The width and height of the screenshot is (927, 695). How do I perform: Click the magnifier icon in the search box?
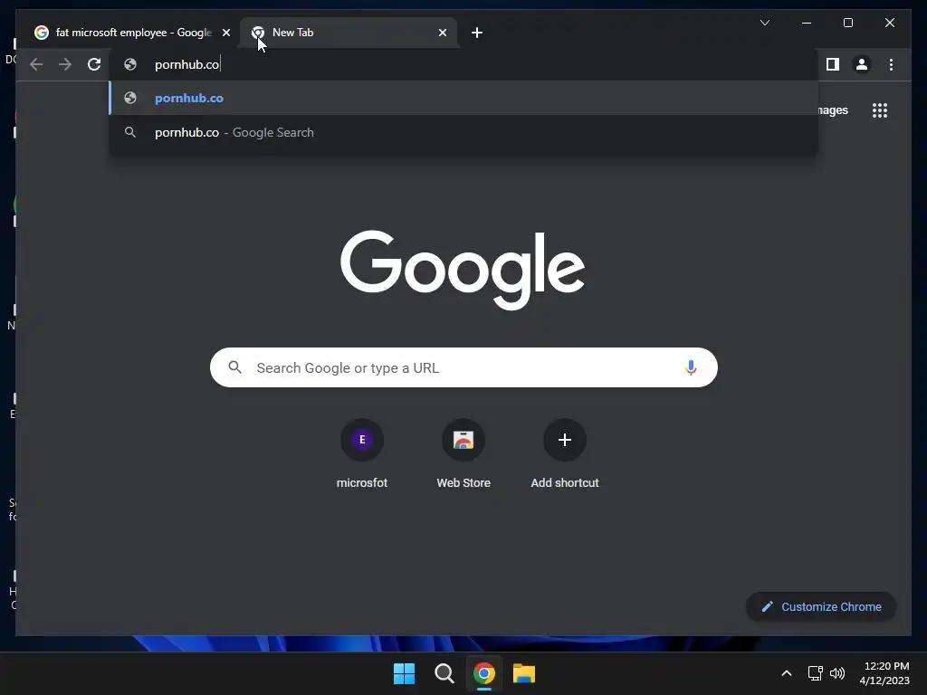coord(234,367)
